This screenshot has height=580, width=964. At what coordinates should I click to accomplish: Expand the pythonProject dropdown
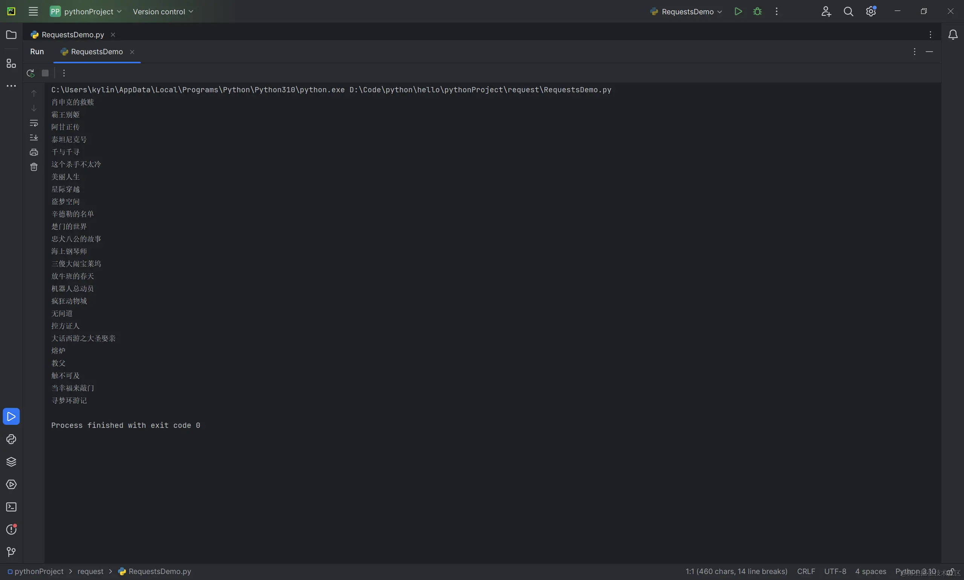coord(86,12)
